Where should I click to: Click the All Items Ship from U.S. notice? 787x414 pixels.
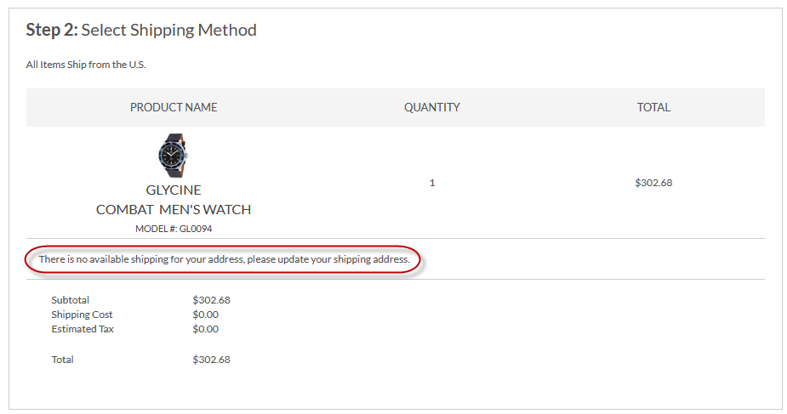tap(86, 65)
